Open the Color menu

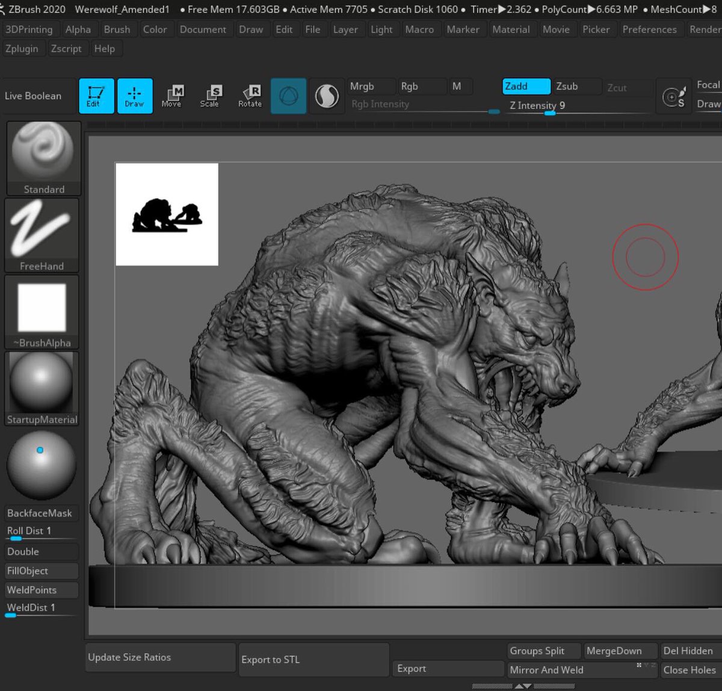click(x=155, y=29)
